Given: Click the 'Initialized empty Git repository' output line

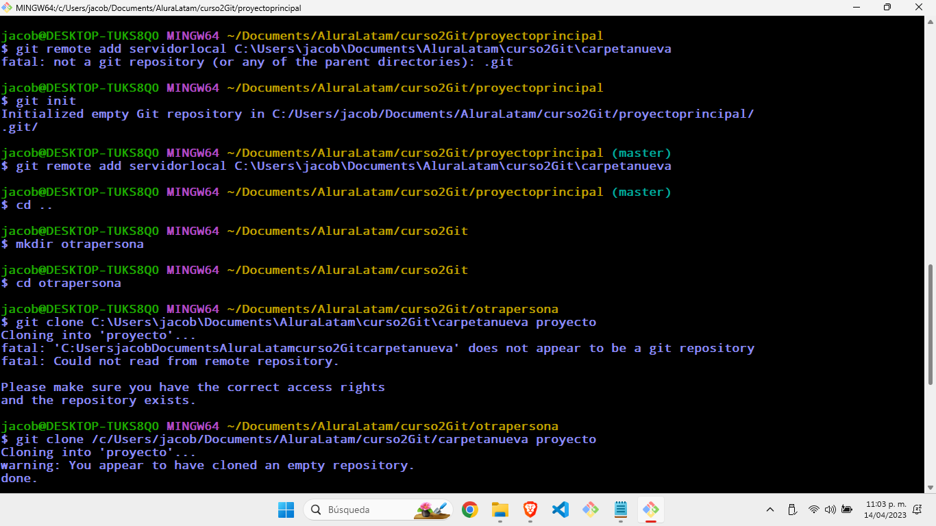Looking at the screenshot, I should (x=378, y=114).
